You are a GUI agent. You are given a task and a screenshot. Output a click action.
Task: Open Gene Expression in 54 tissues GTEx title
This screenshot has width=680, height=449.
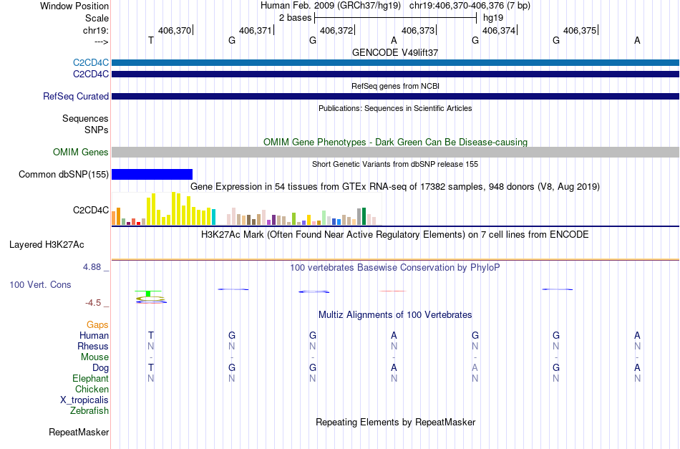pyautogui.click(x=395, y=186)
